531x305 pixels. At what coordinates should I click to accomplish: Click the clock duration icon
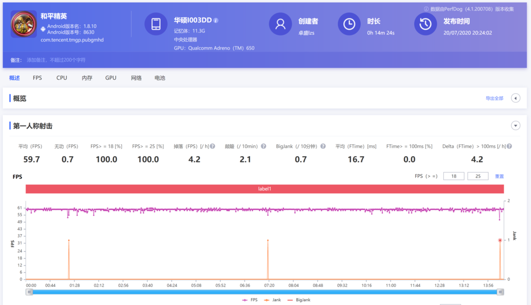click(349, 24)
